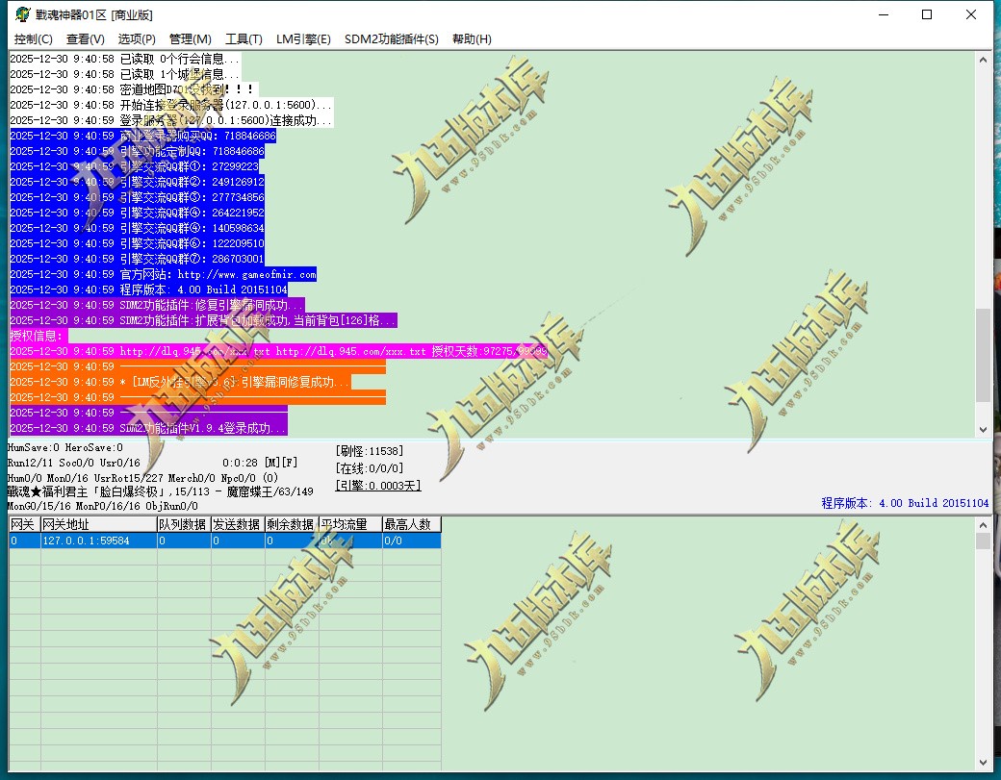Click the [引擎:0.0003天] status link
This screenshot has height=780, width=1001.
coord(378,486)
